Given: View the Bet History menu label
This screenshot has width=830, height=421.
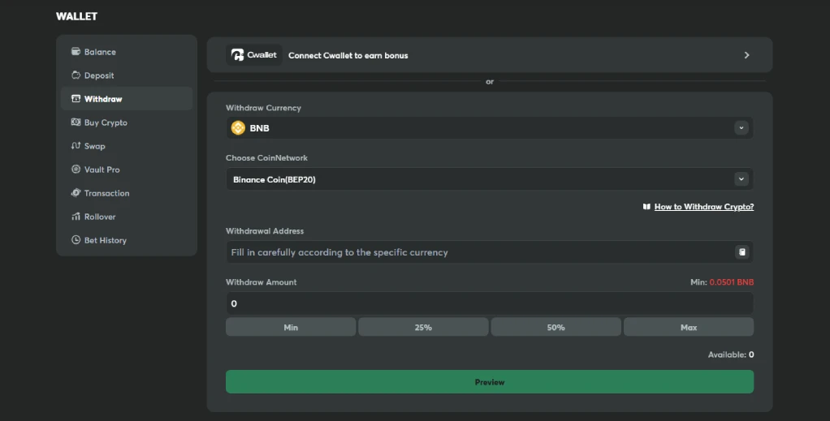Looking at the screenshot, I should (x=106, y=240).
